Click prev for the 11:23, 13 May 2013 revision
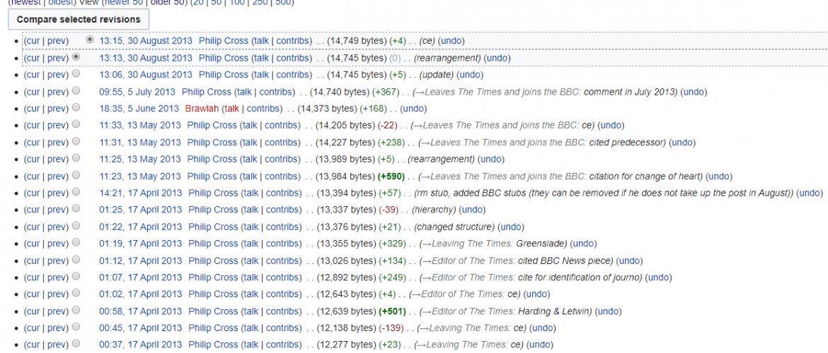This screenshot has height=353, width=828. click(57, 176)
